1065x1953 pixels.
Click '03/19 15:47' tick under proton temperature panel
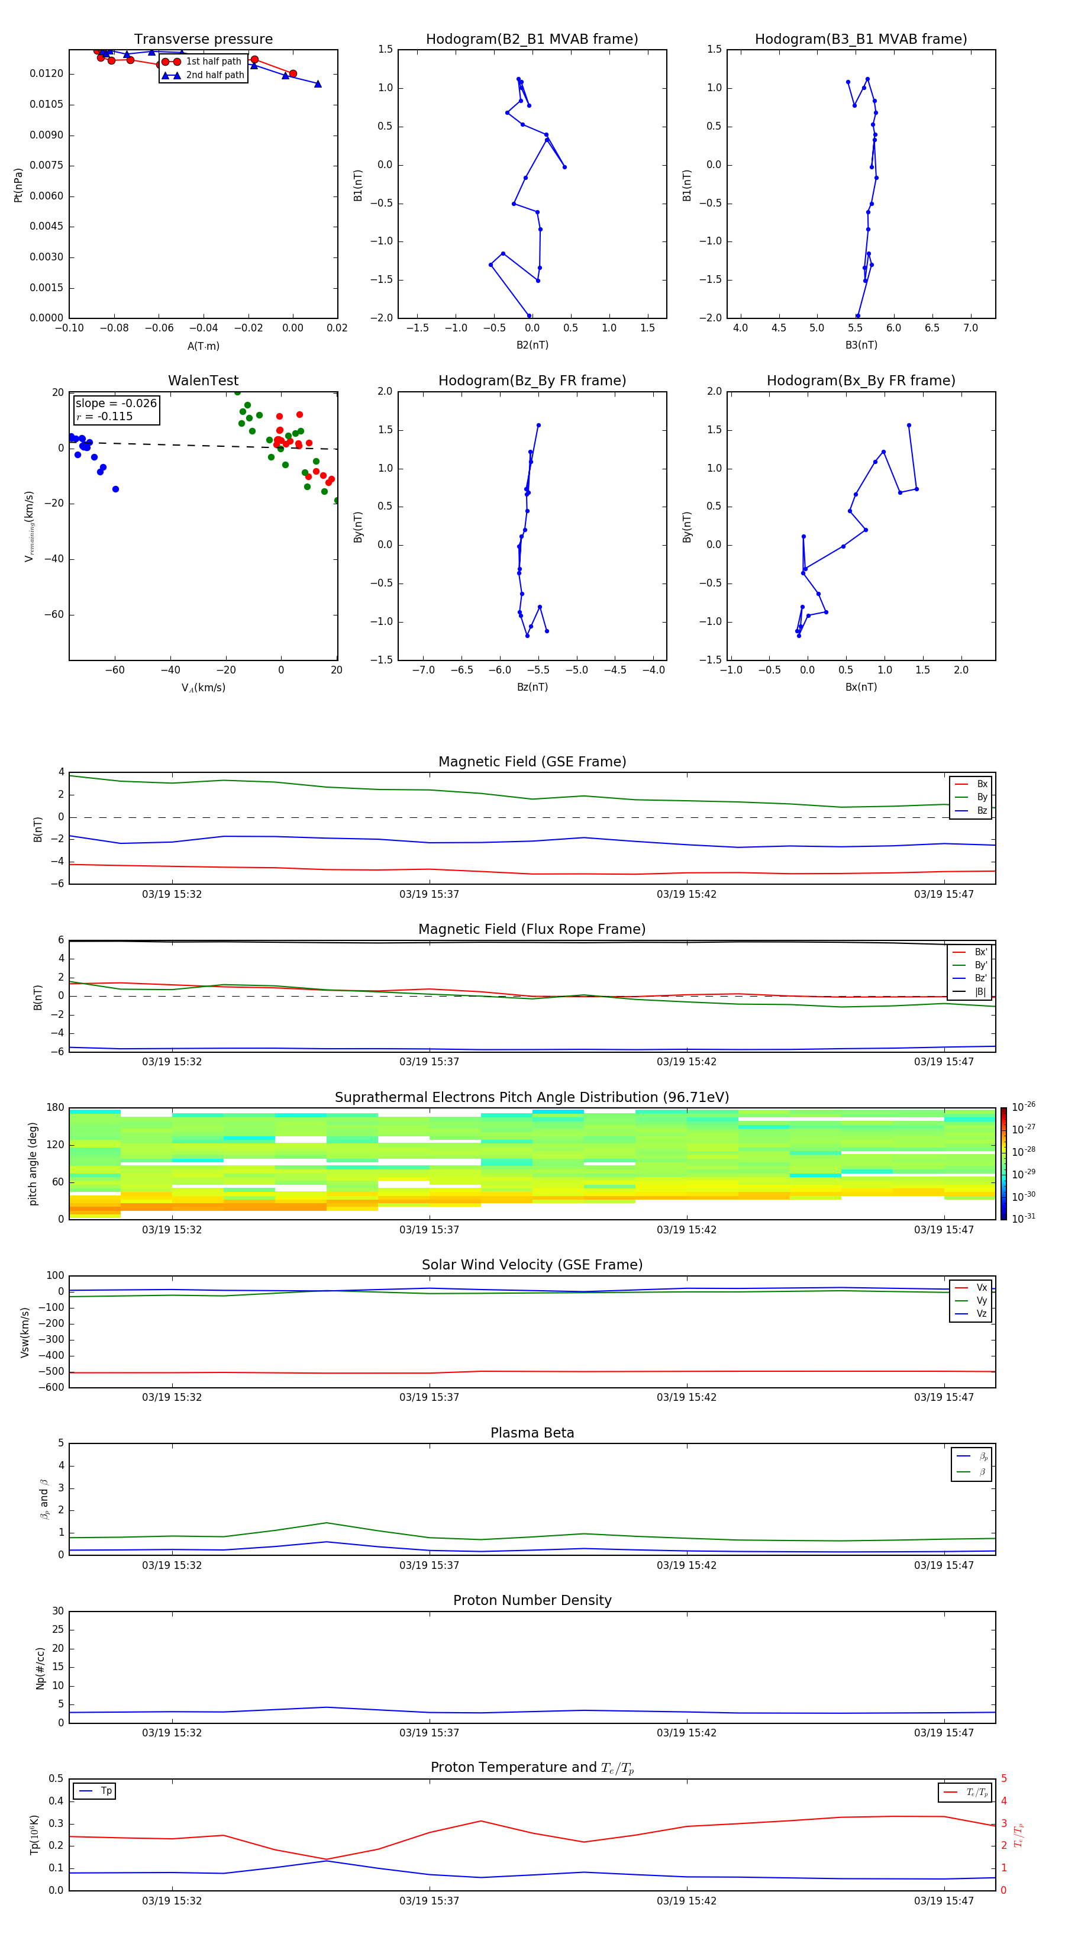pyautogui.click(x=944, y=1901)
